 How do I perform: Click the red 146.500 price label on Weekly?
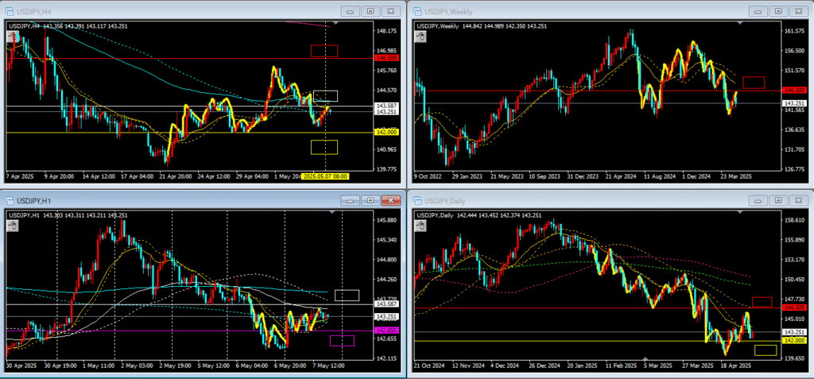pos(794,91)
